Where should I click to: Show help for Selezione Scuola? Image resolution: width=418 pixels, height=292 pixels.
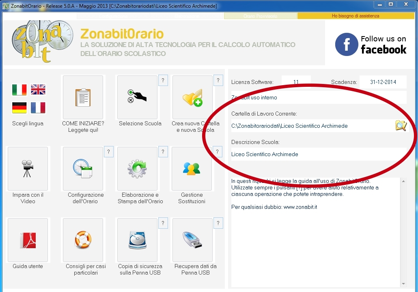[163, 80]
